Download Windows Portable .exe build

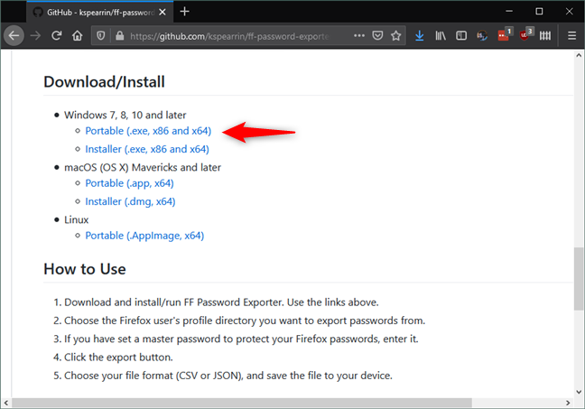click(x=148, y=131)
